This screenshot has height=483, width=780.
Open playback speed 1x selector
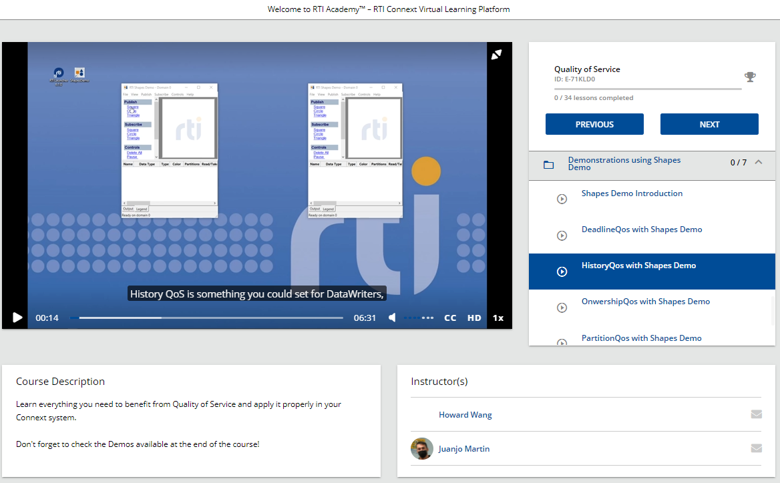pos(498,318)
